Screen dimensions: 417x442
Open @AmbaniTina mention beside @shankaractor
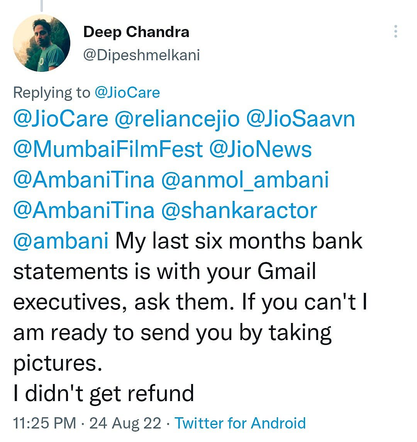click(x=84, y=211)
